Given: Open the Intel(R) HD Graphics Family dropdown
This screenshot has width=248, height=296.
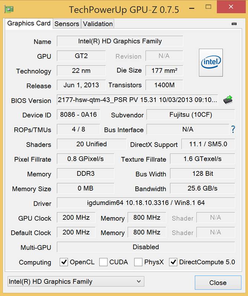Looking at the screenshot, I should coord(76,282).
